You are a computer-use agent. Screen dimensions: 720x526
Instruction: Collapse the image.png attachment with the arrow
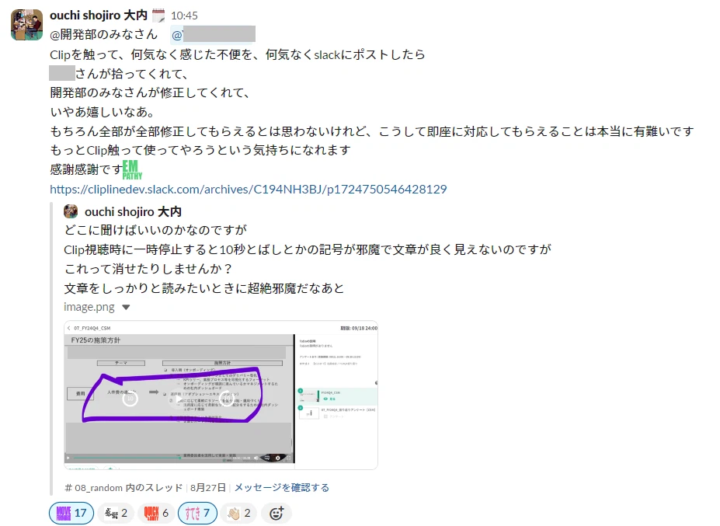click(126, 308)
